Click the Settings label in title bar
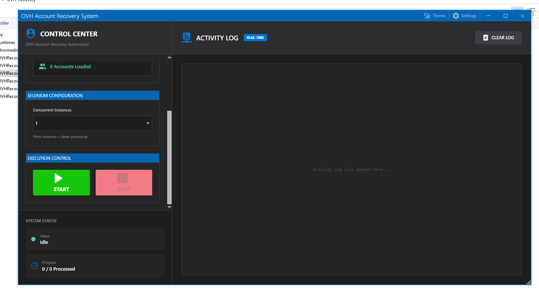This screenshot has height=293, width=539. click(x=469, y=16)
